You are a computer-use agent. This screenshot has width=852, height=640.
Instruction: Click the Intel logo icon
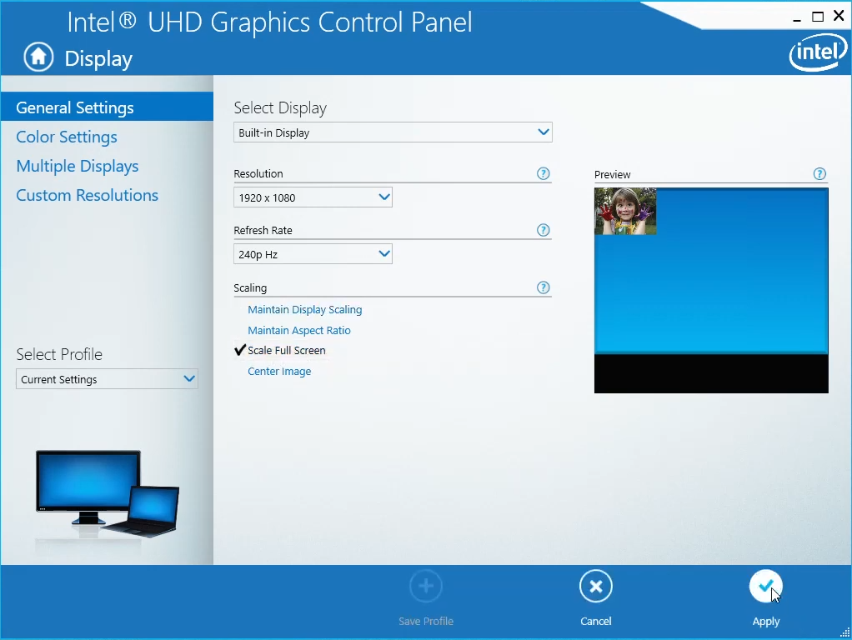(818, 52)
